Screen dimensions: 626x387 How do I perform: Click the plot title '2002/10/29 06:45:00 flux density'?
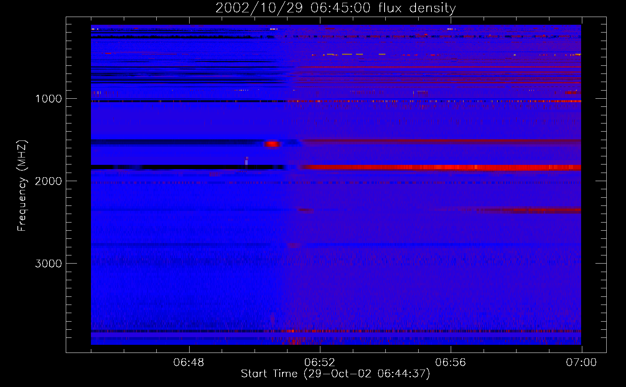click(x=335, y=8)
